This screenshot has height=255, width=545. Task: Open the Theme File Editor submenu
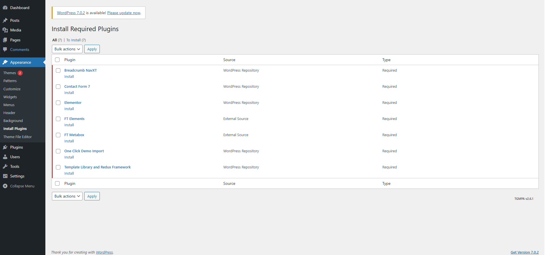[18, 137]
